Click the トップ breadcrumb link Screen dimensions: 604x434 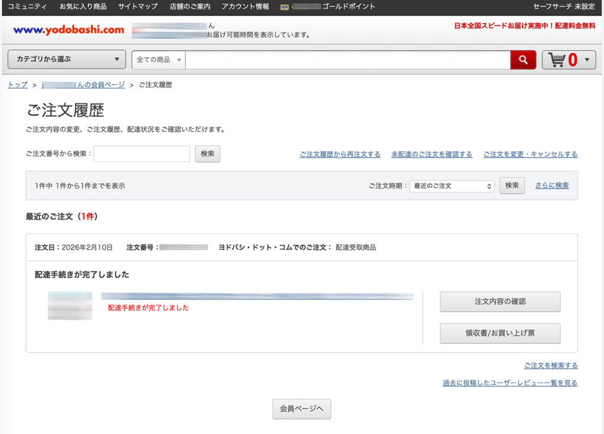(x=18, y=85)
